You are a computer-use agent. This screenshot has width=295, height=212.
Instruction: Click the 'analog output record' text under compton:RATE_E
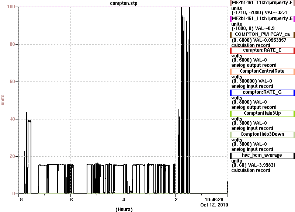[254, 65]
